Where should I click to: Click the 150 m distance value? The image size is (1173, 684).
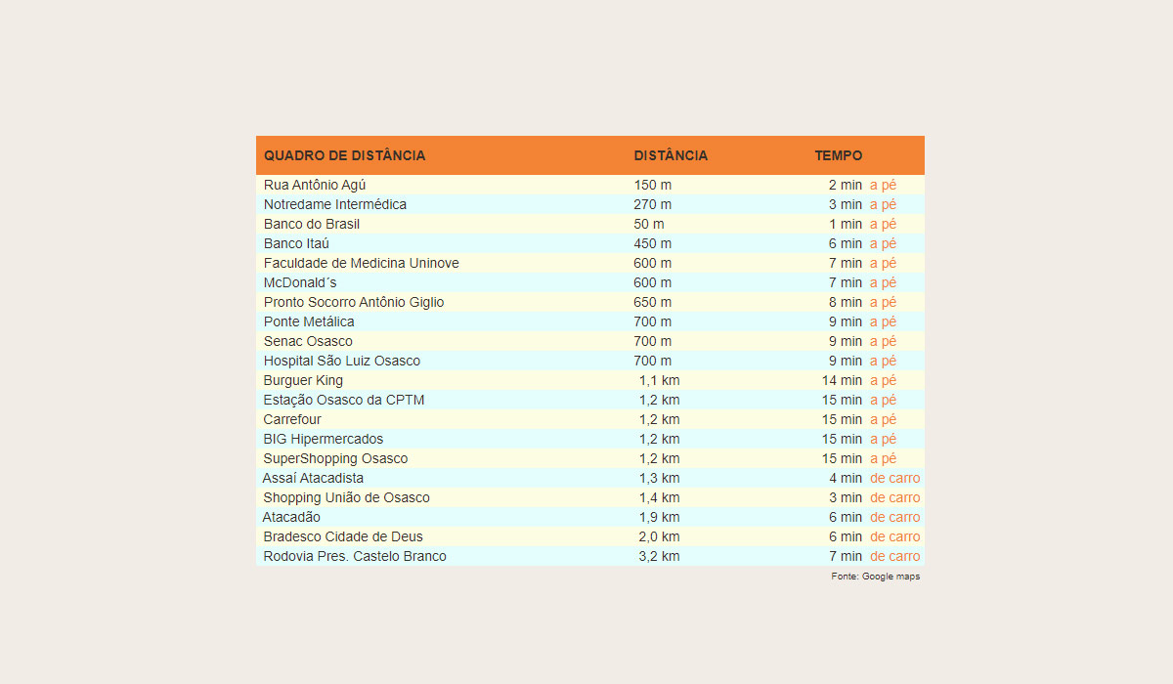click(x=653, y=185)
